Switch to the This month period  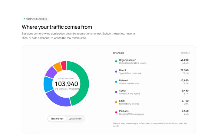[57, 119]
